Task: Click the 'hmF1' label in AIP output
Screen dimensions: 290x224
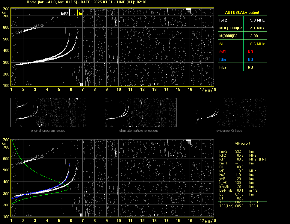Action: [x=223, y=163]
